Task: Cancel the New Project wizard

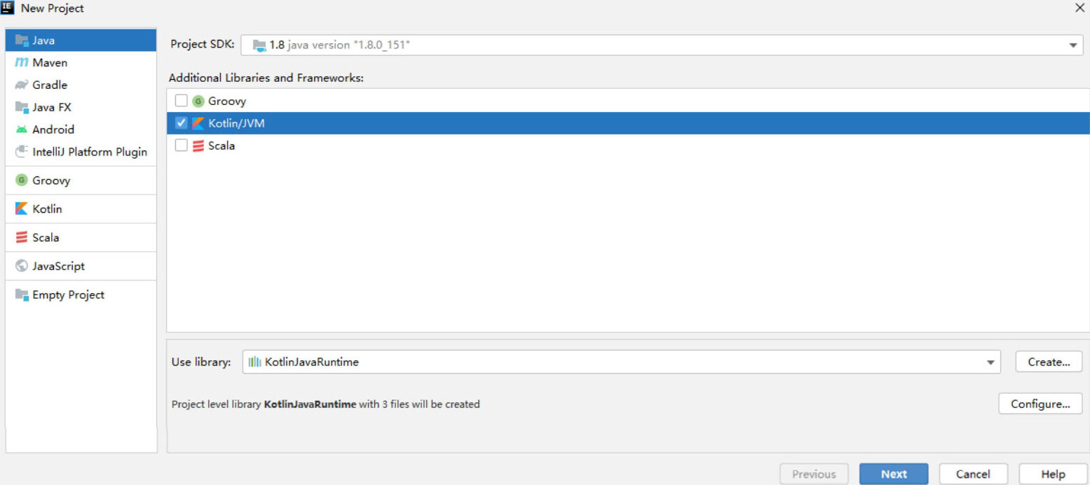Action: tap(973, 474)
